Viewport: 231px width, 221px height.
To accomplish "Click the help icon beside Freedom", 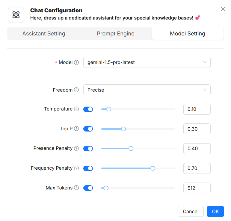I will [x=76, y=90].
